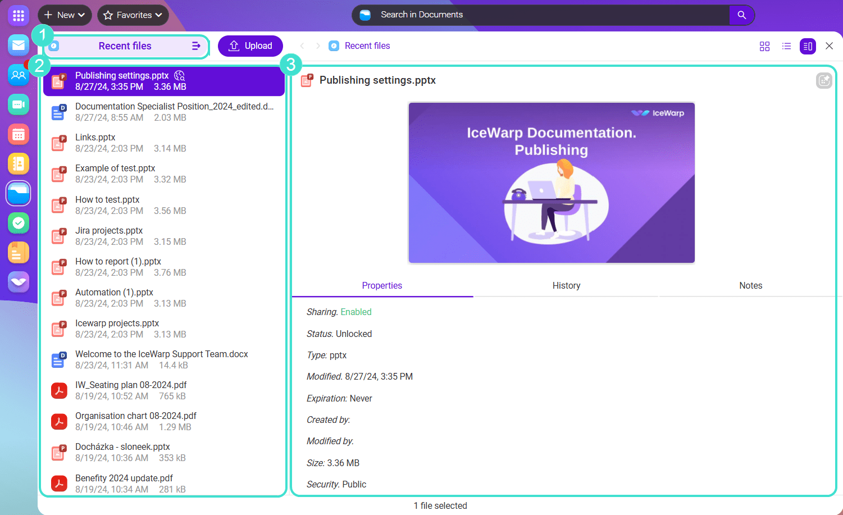Go back with the left arrow
The height and width of the screenshot is (515, 843).
coord(302,46)
